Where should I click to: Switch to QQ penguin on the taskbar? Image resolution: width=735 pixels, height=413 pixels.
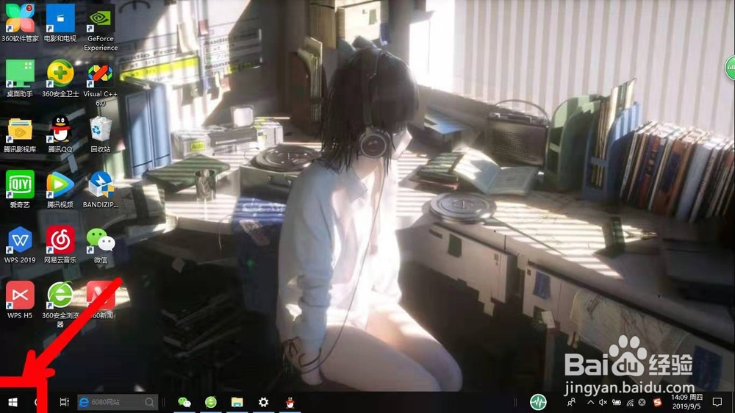(290, 402)
